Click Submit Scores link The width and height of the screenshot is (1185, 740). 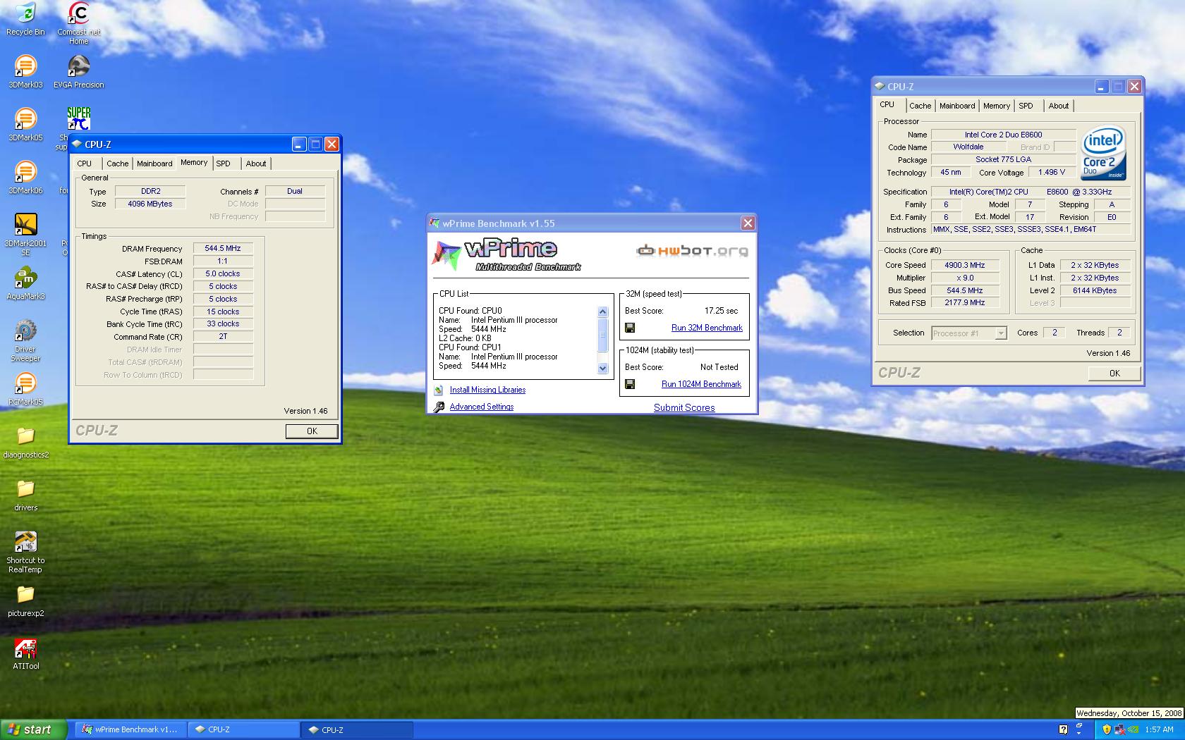(x=684, y=407)
